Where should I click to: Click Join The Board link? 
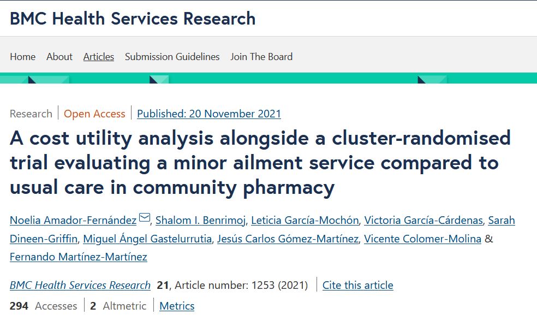pos(261,57)
